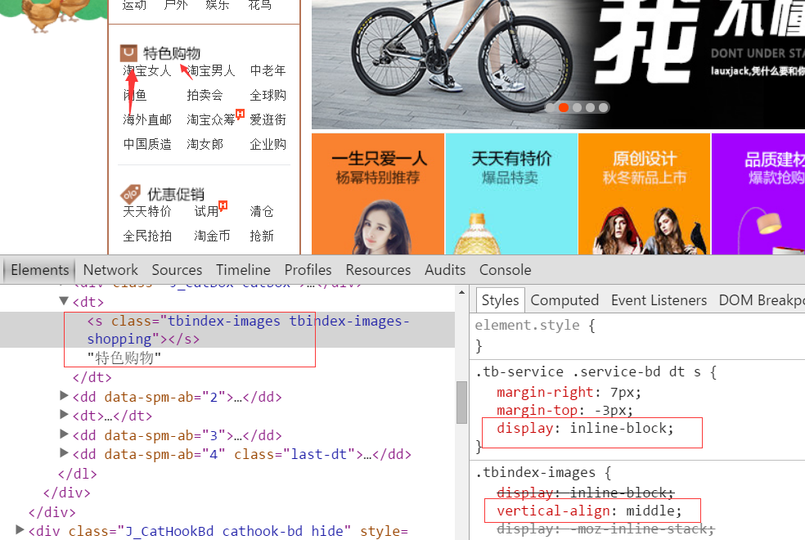Click the 优惠促销 discount tag icon
The height and width of the screenshot is (540, 805).
130,194
